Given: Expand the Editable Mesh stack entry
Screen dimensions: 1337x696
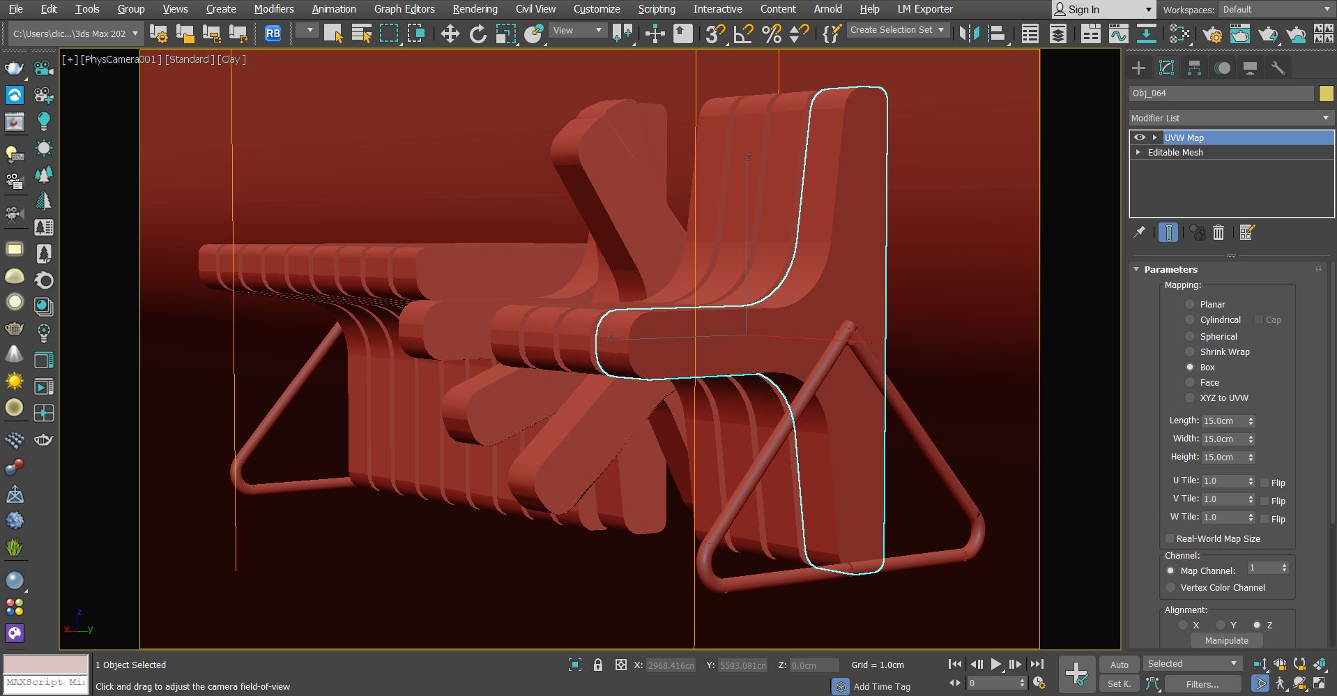Looking at the screenshot, I should pyautogui.click(x=1138, y=152).
